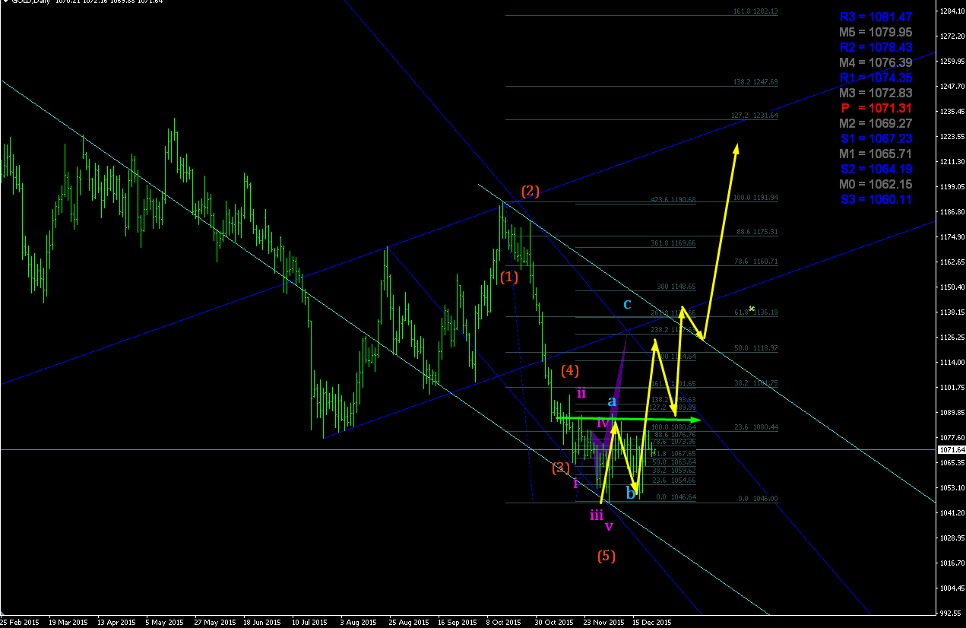Click the 1071.64 current price tag

(950, 450)
